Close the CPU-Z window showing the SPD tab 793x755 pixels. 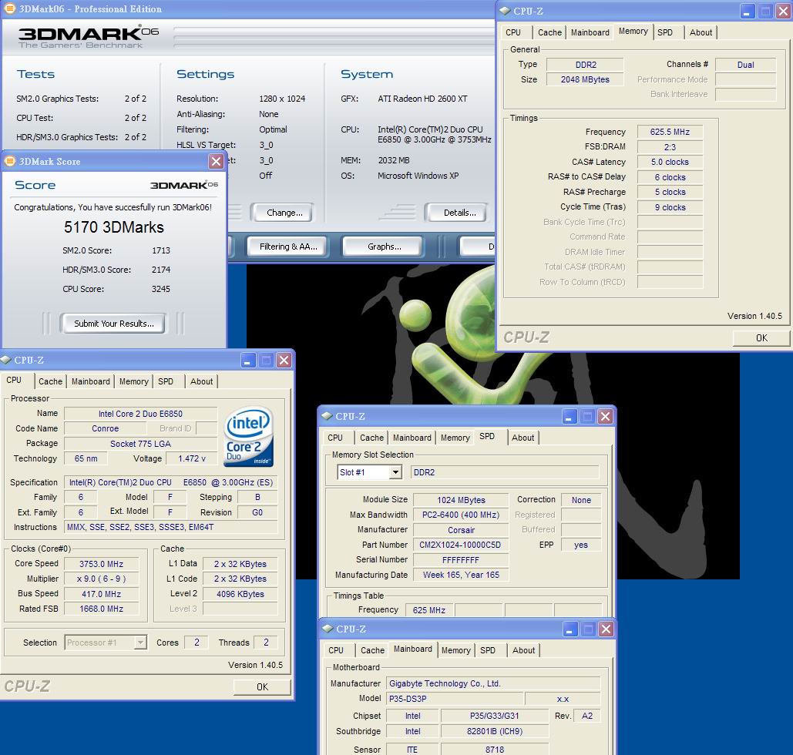pos(605,417)
